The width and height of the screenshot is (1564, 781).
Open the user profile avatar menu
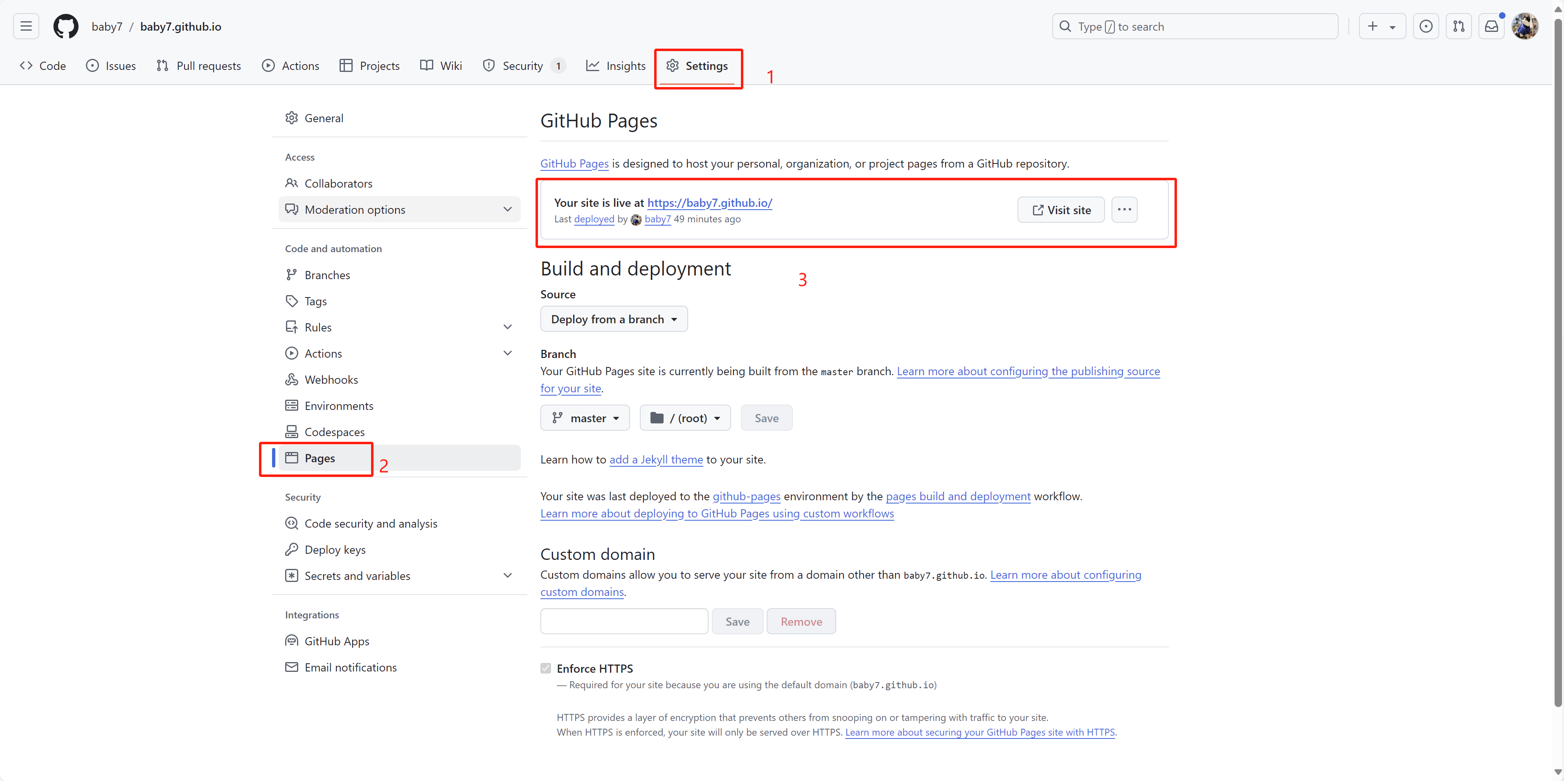[1525, 26]
